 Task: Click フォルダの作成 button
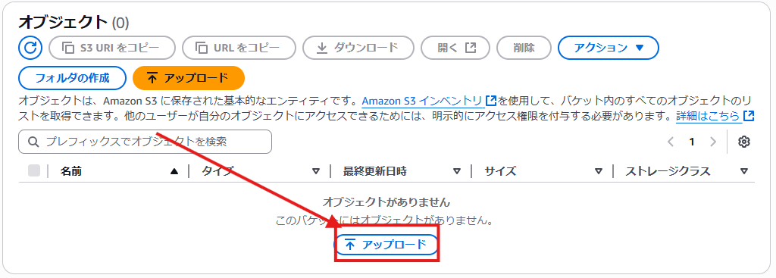coord(72,78)
